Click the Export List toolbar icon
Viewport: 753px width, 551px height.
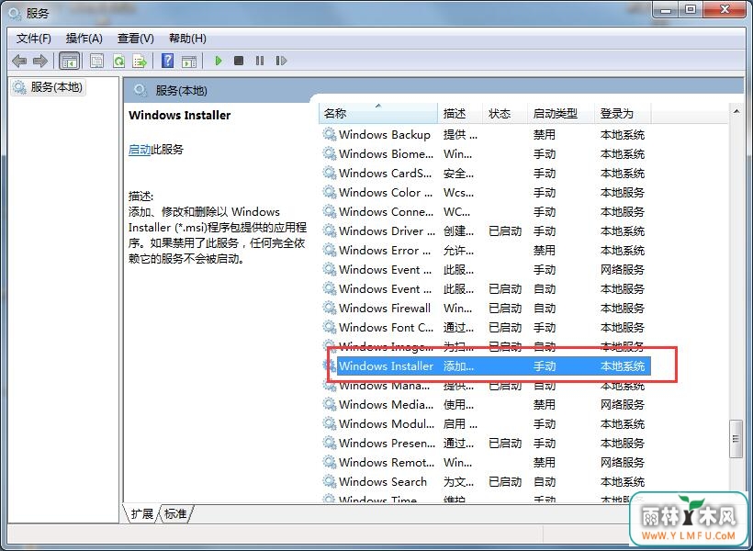(140, 61)
